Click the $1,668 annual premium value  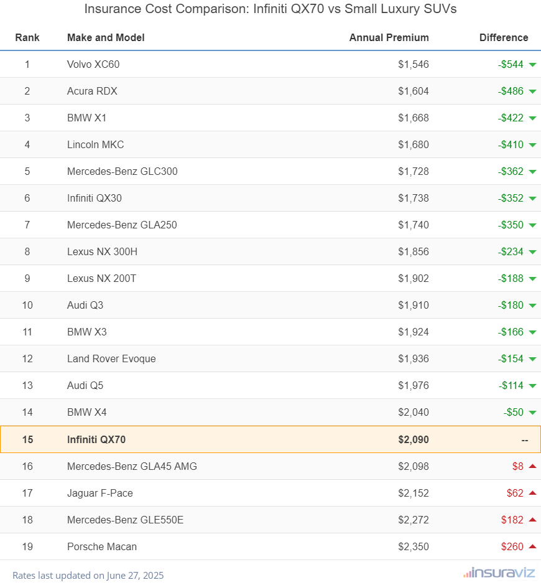[414, 118]
